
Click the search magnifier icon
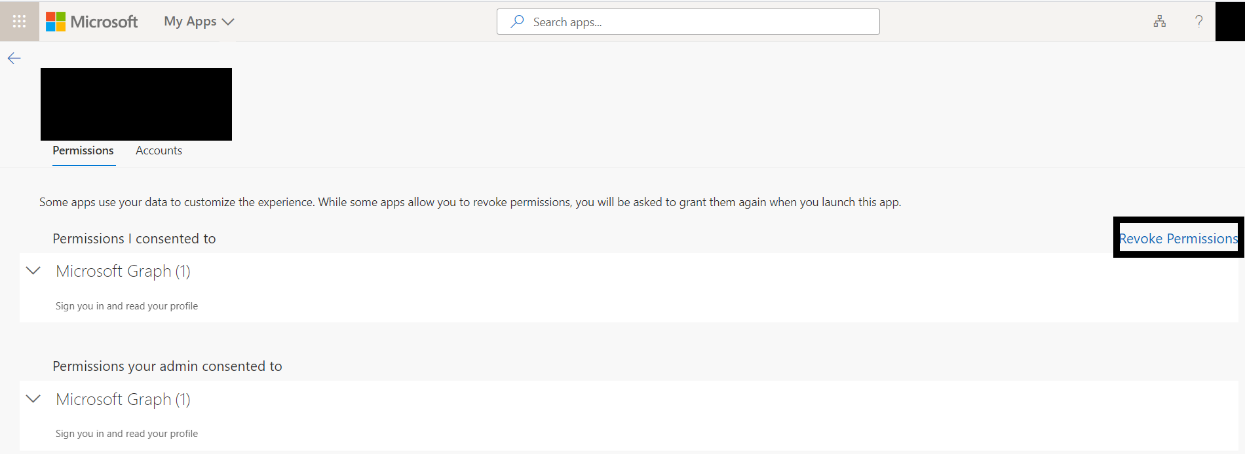517,22
